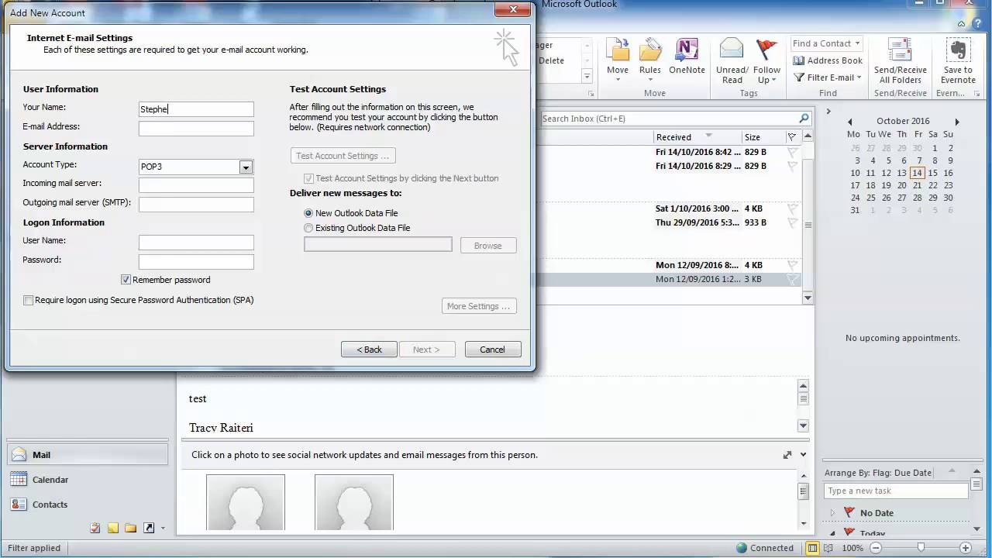Click message list scrollbar down arrow
992x558 pixels.
pyautogui.click(x=808, y=298)
